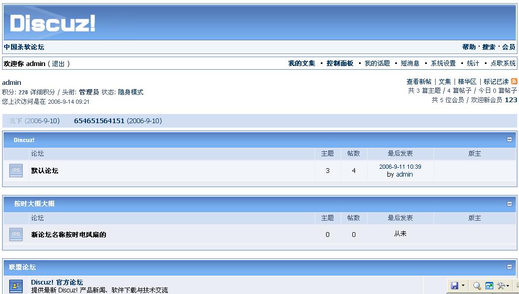Click the Discuz! logo banner
Screen dimensions: 519x294
[52, 23]
